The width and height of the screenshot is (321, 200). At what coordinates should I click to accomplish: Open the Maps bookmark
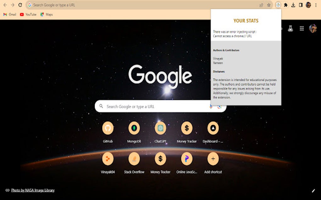point(47,14)
